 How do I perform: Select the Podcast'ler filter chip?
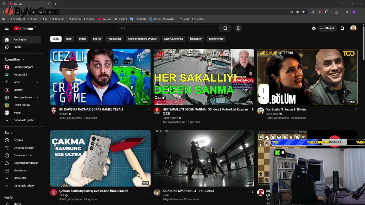pyautogui.click(x=114, y=39)
